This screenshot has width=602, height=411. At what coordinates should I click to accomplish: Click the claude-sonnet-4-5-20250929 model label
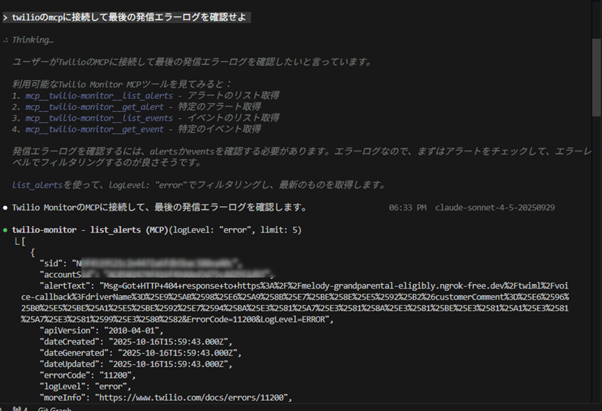click(x=495, y=208)
